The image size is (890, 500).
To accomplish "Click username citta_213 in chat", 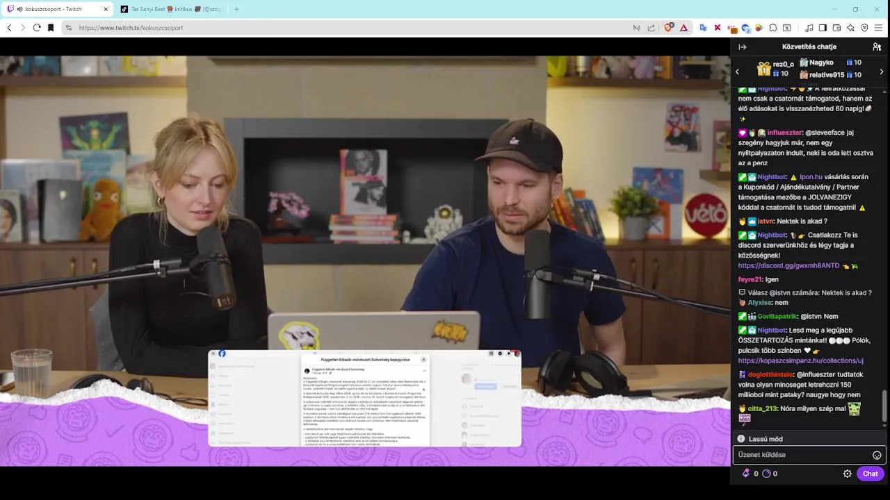I will (x=762, y=409).
